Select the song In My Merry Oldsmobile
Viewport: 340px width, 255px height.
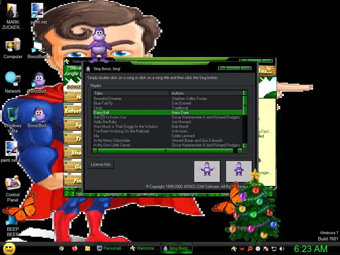[x=112, y=140]
